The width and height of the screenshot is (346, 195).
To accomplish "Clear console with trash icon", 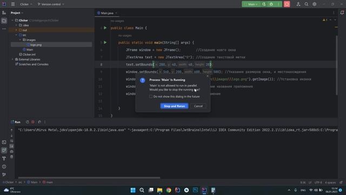I will tap(12, 157).
